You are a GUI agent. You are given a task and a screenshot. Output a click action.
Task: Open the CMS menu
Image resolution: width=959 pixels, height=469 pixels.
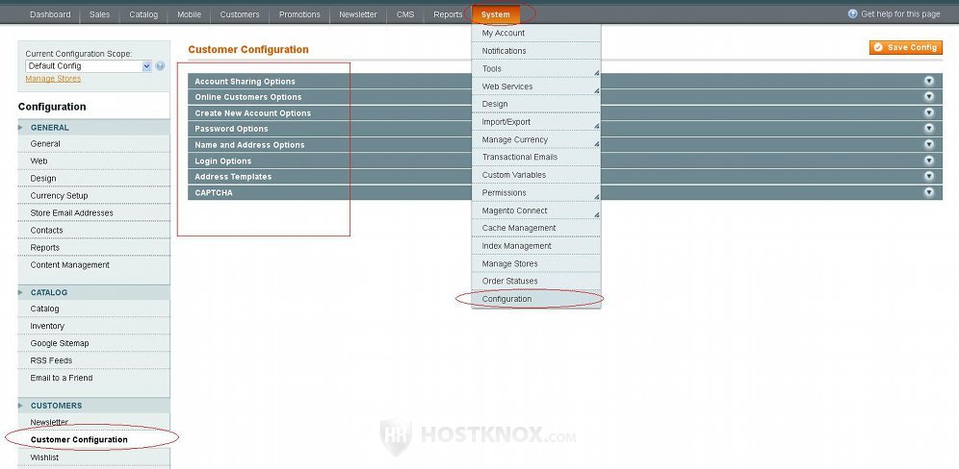(x=405, y=14)
